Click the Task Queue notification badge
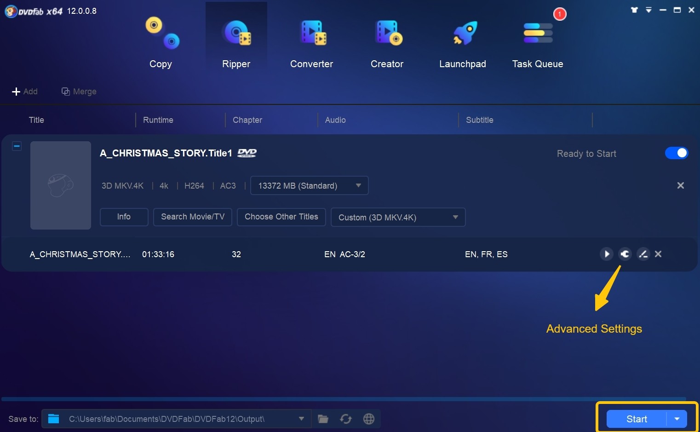This screenshot has height=432, width=700. pos(559,14)
